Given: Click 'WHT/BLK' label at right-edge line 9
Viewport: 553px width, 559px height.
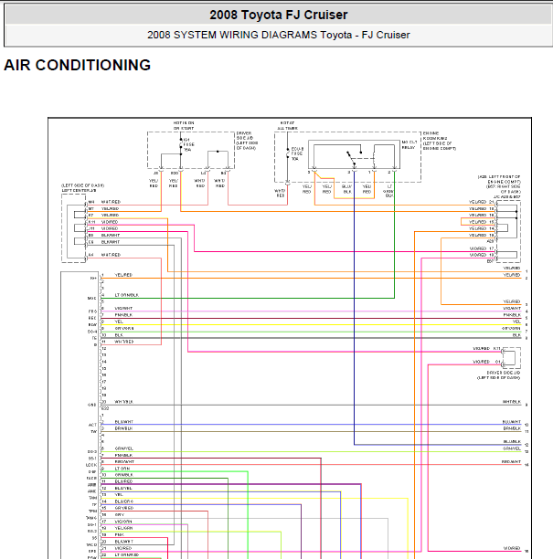Looking at the screenshot, I should click(512, 402).
